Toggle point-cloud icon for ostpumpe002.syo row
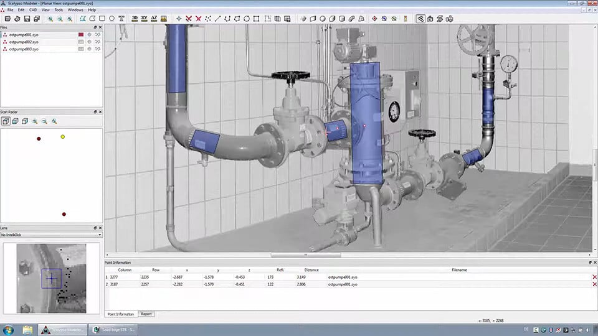Screen dimensions: 598x336 98,42
